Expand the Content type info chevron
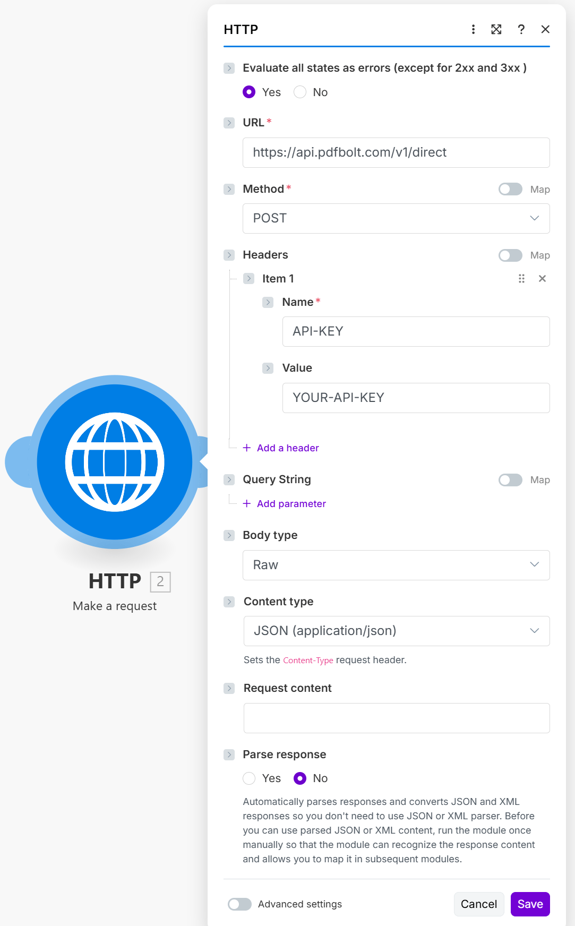 pos(229,602)
